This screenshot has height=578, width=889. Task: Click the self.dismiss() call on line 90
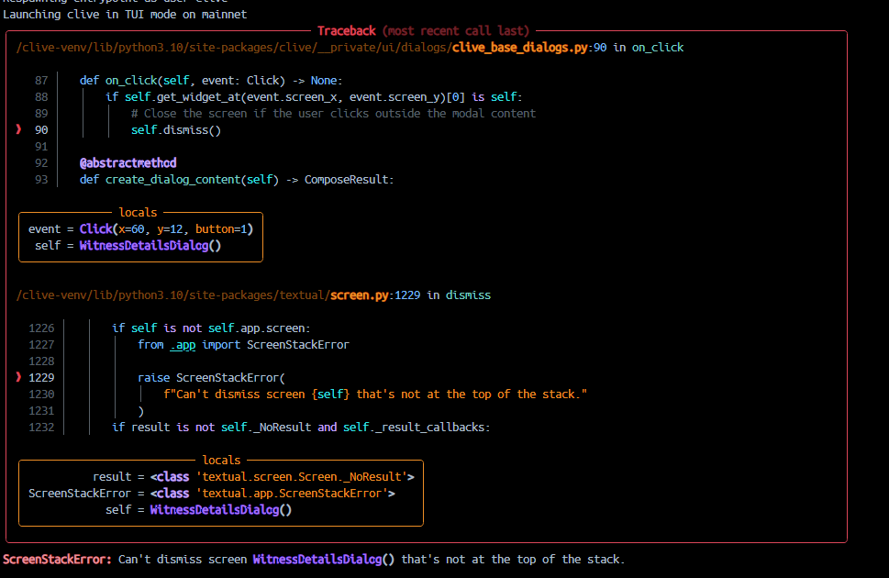click(176, 130)
